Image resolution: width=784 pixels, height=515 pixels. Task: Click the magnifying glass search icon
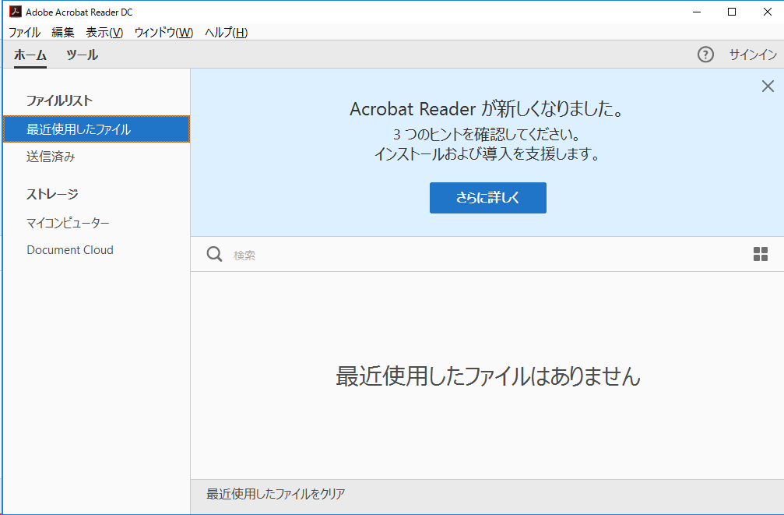(215, 254)
